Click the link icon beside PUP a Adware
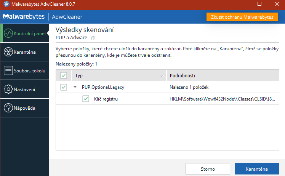The image size is (285, 176). (x=93, y=38)
